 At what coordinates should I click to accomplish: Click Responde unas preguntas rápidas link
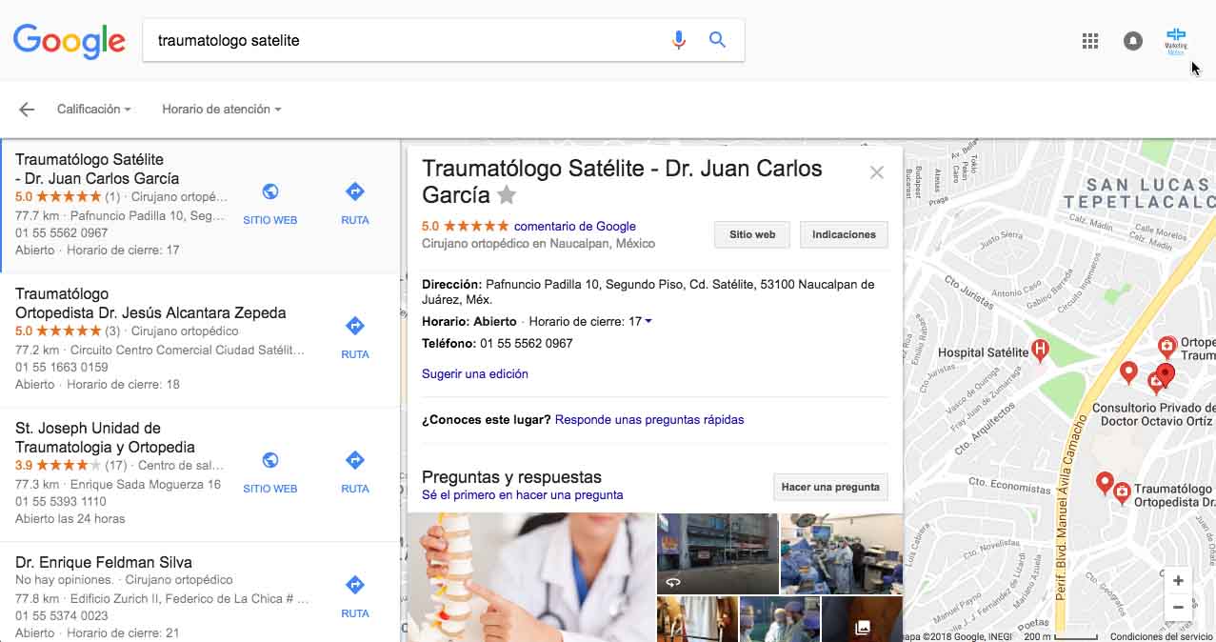(x=649, y=420)
